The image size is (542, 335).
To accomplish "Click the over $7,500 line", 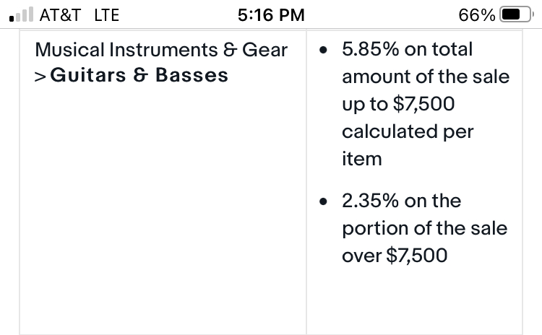I will click(395, 256).
